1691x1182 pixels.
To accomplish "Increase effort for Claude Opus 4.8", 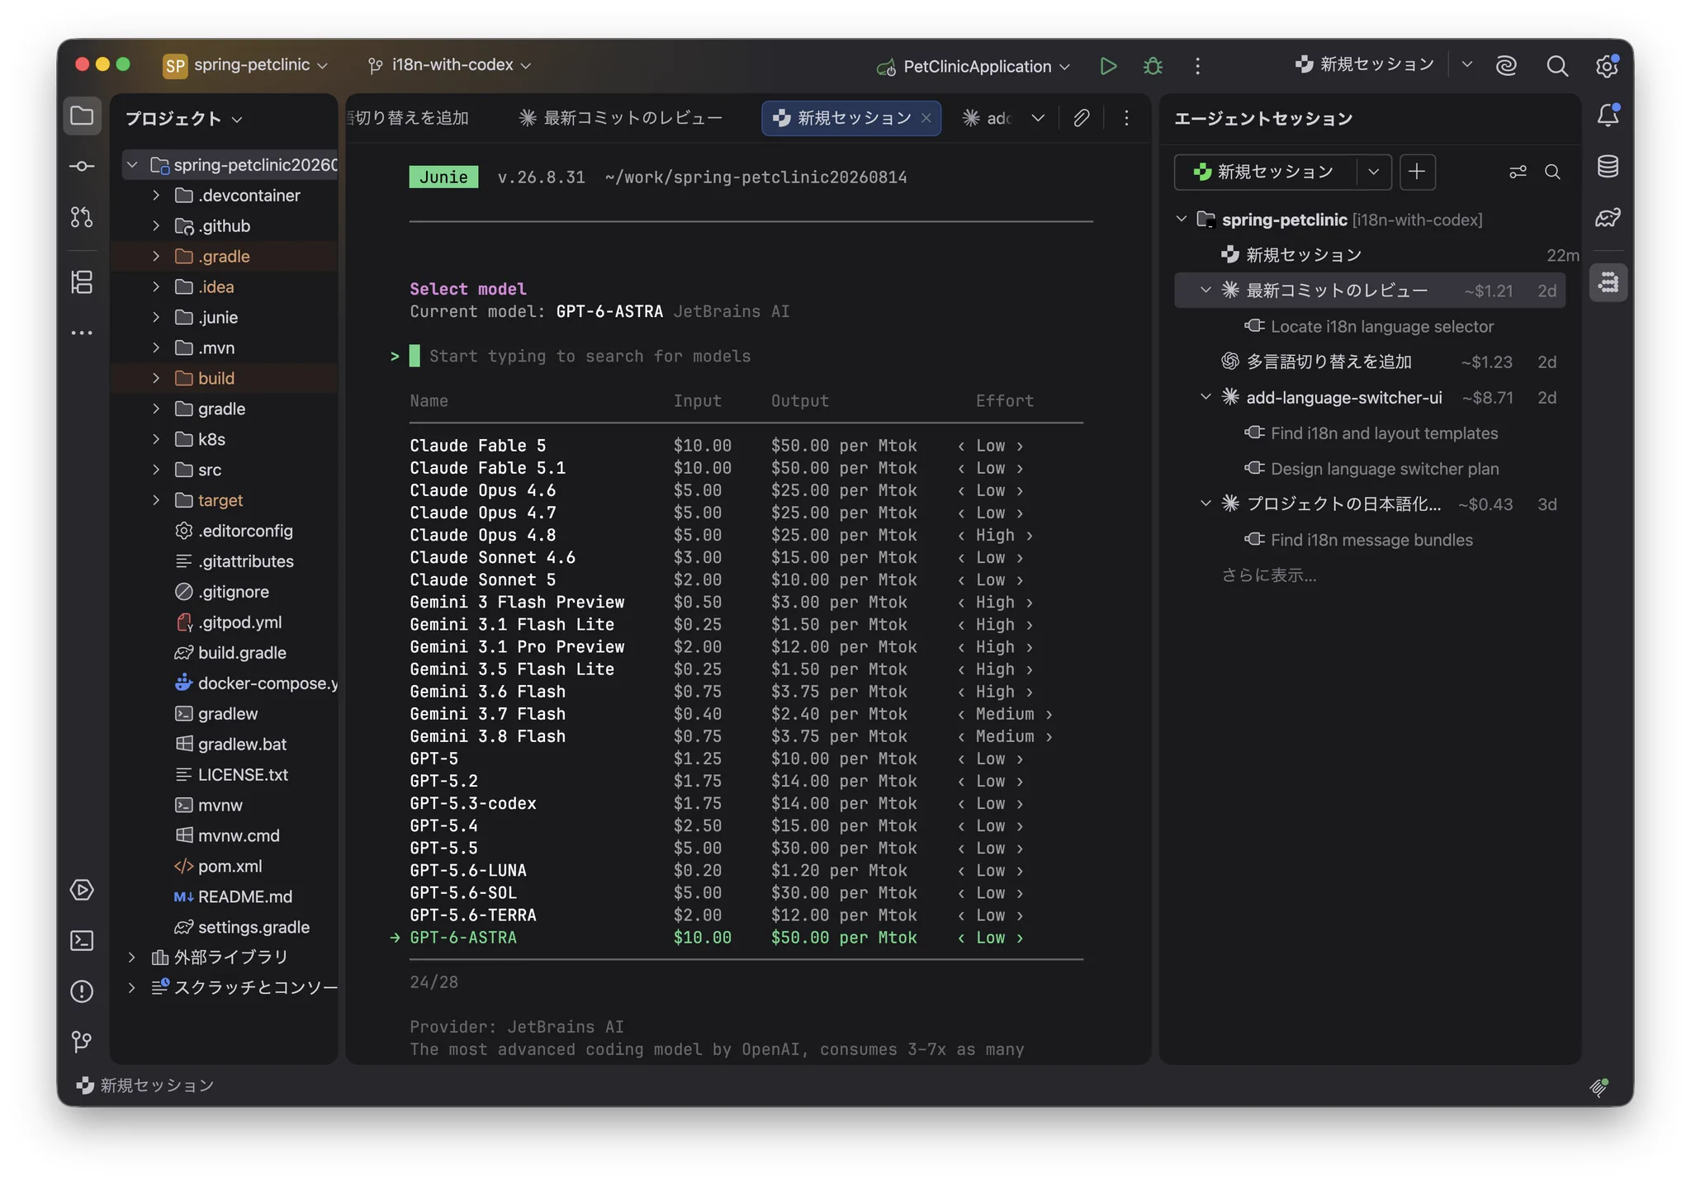I will pos(1030,536).
